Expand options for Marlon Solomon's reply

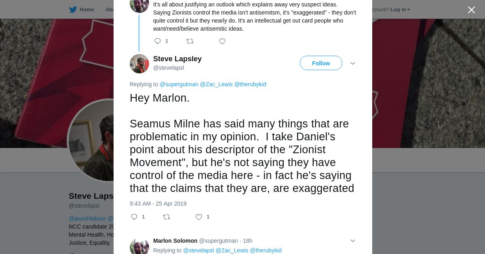[352, 241]
